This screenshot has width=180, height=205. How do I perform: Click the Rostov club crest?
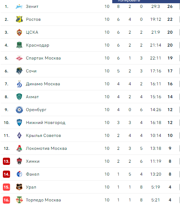tap(19, 19)
